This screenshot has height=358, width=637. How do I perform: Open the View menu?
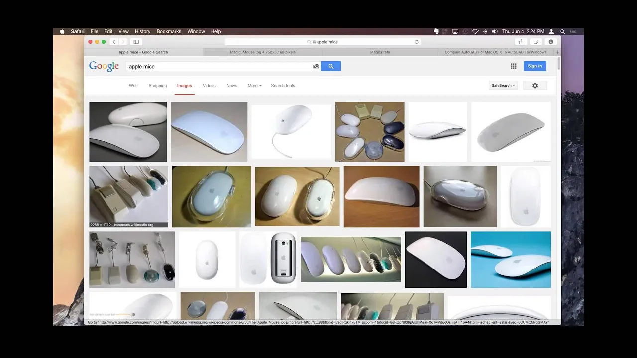coord(123,31)
